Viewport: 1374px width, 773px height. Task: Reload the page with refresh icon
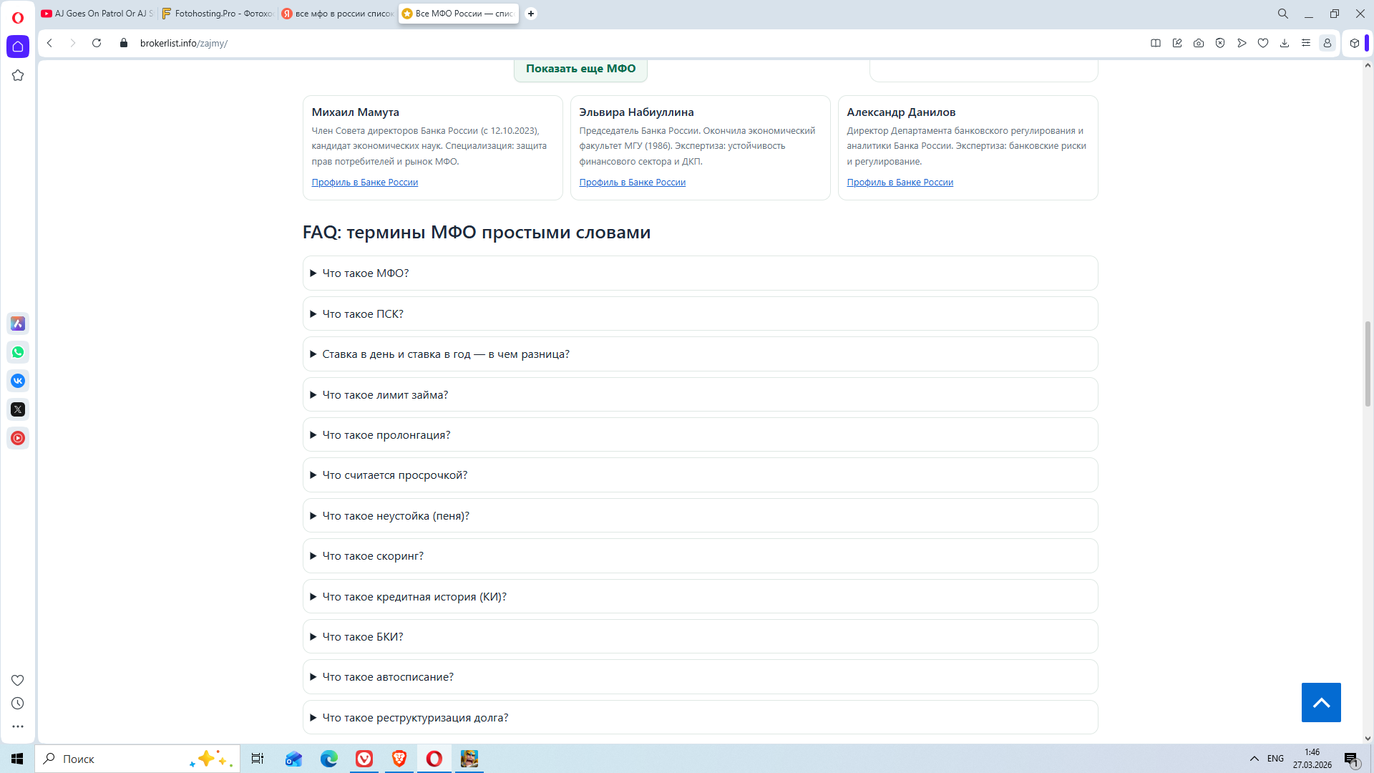[x=97, y=43]
